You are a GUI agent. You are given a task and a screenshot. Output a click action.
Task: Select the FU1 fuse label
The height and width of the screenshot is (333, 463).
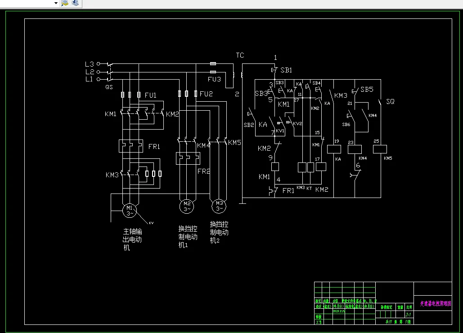point(151,95)
